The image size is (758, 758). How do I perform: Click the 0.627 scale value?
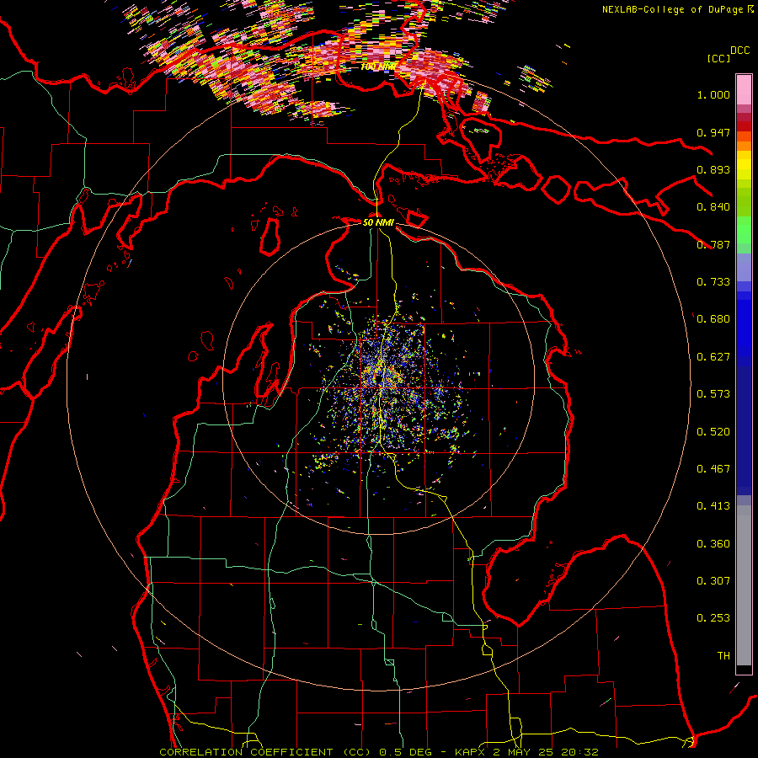click(713, 357)
